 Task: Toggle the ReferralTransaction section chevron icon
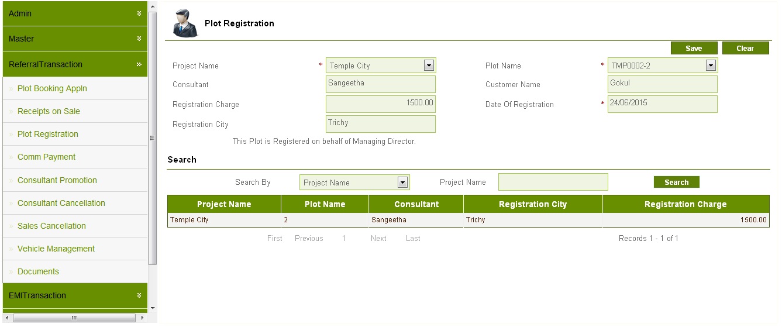pos(139,64)
